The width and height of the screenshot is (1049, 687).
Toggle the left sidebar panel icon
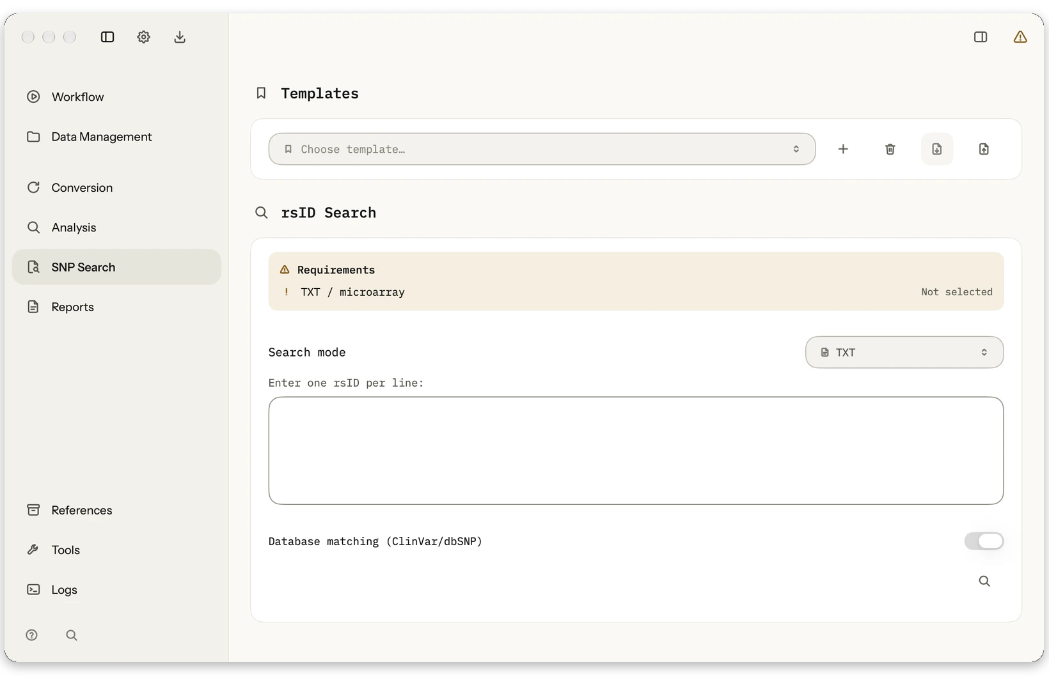tap(107, 37)
